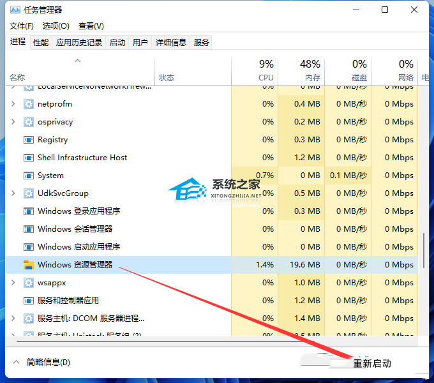Click the 0.1 MB/秒 disk value
Image resolution: width=434 pixels, height=383 pixels.
[348, 176]
